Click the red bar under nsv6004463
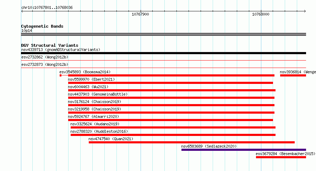The width and height of the screenshot is (316, 171). point(172,90)
